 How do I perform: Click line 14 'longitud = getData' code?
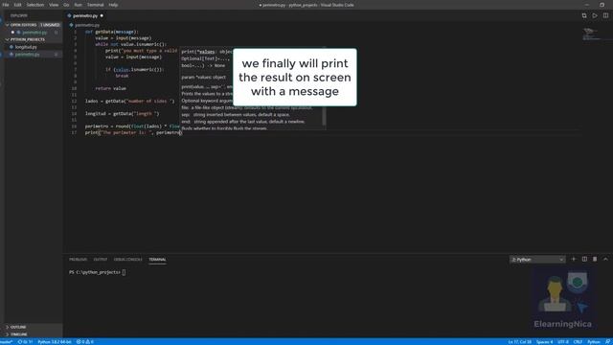tap(123, 113)
